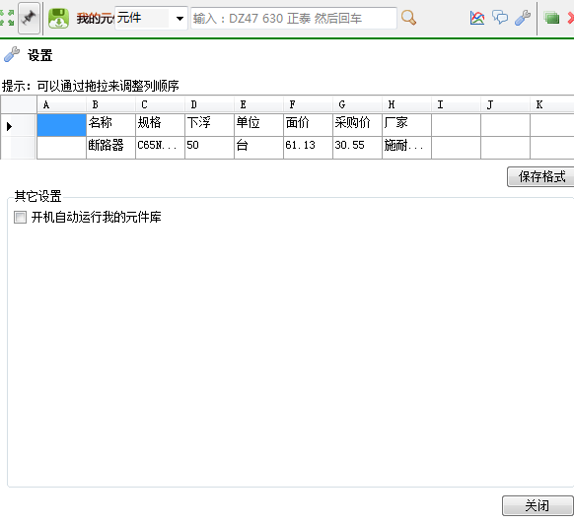Click the 台 unit cell
Viewport: 574px width, 523px height.
pyautogui.click(x=258, y=148)
